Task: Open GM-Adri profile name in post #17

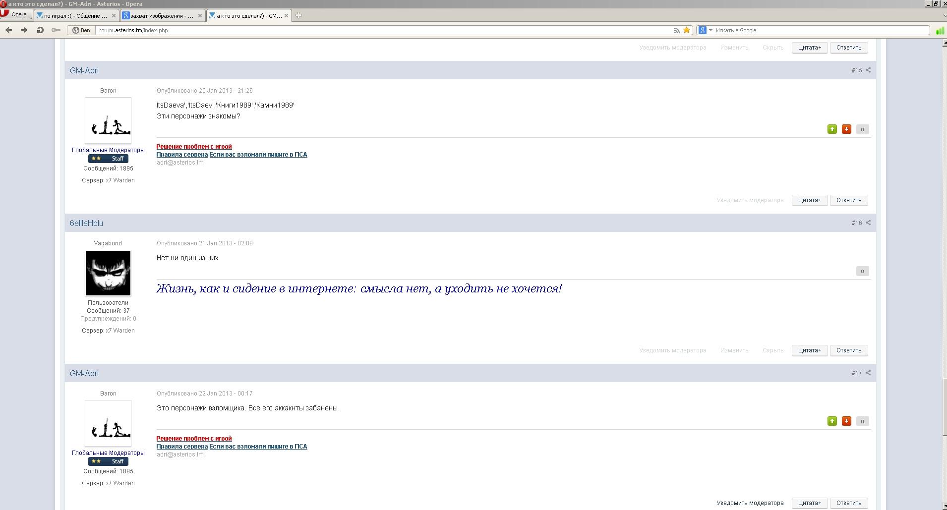Action: [84, 373]
